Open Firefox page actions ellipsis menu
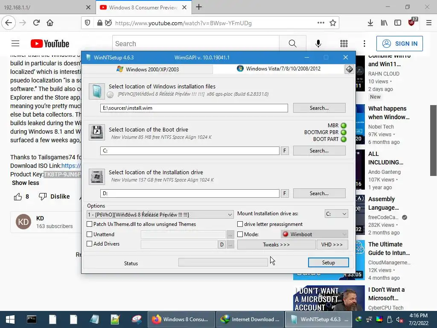437x328 pixels. [x=321, y=23]
